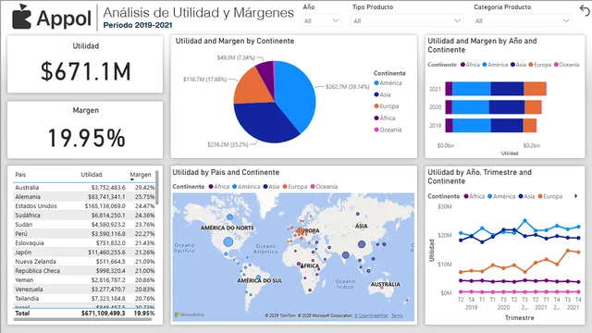Click the 2020 América light blue bar segment
592x333 pixels.
471,107
